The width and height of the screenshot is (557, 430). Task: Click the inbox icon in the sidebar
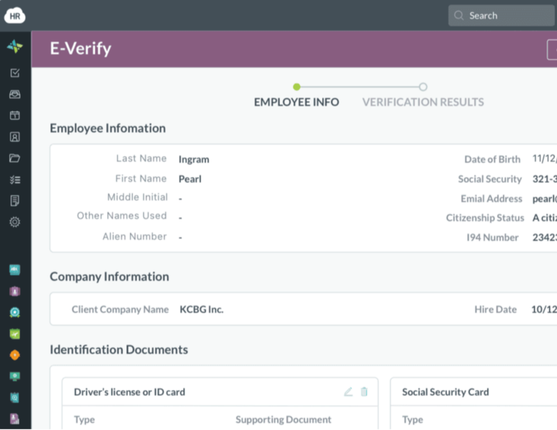point(15,94)
